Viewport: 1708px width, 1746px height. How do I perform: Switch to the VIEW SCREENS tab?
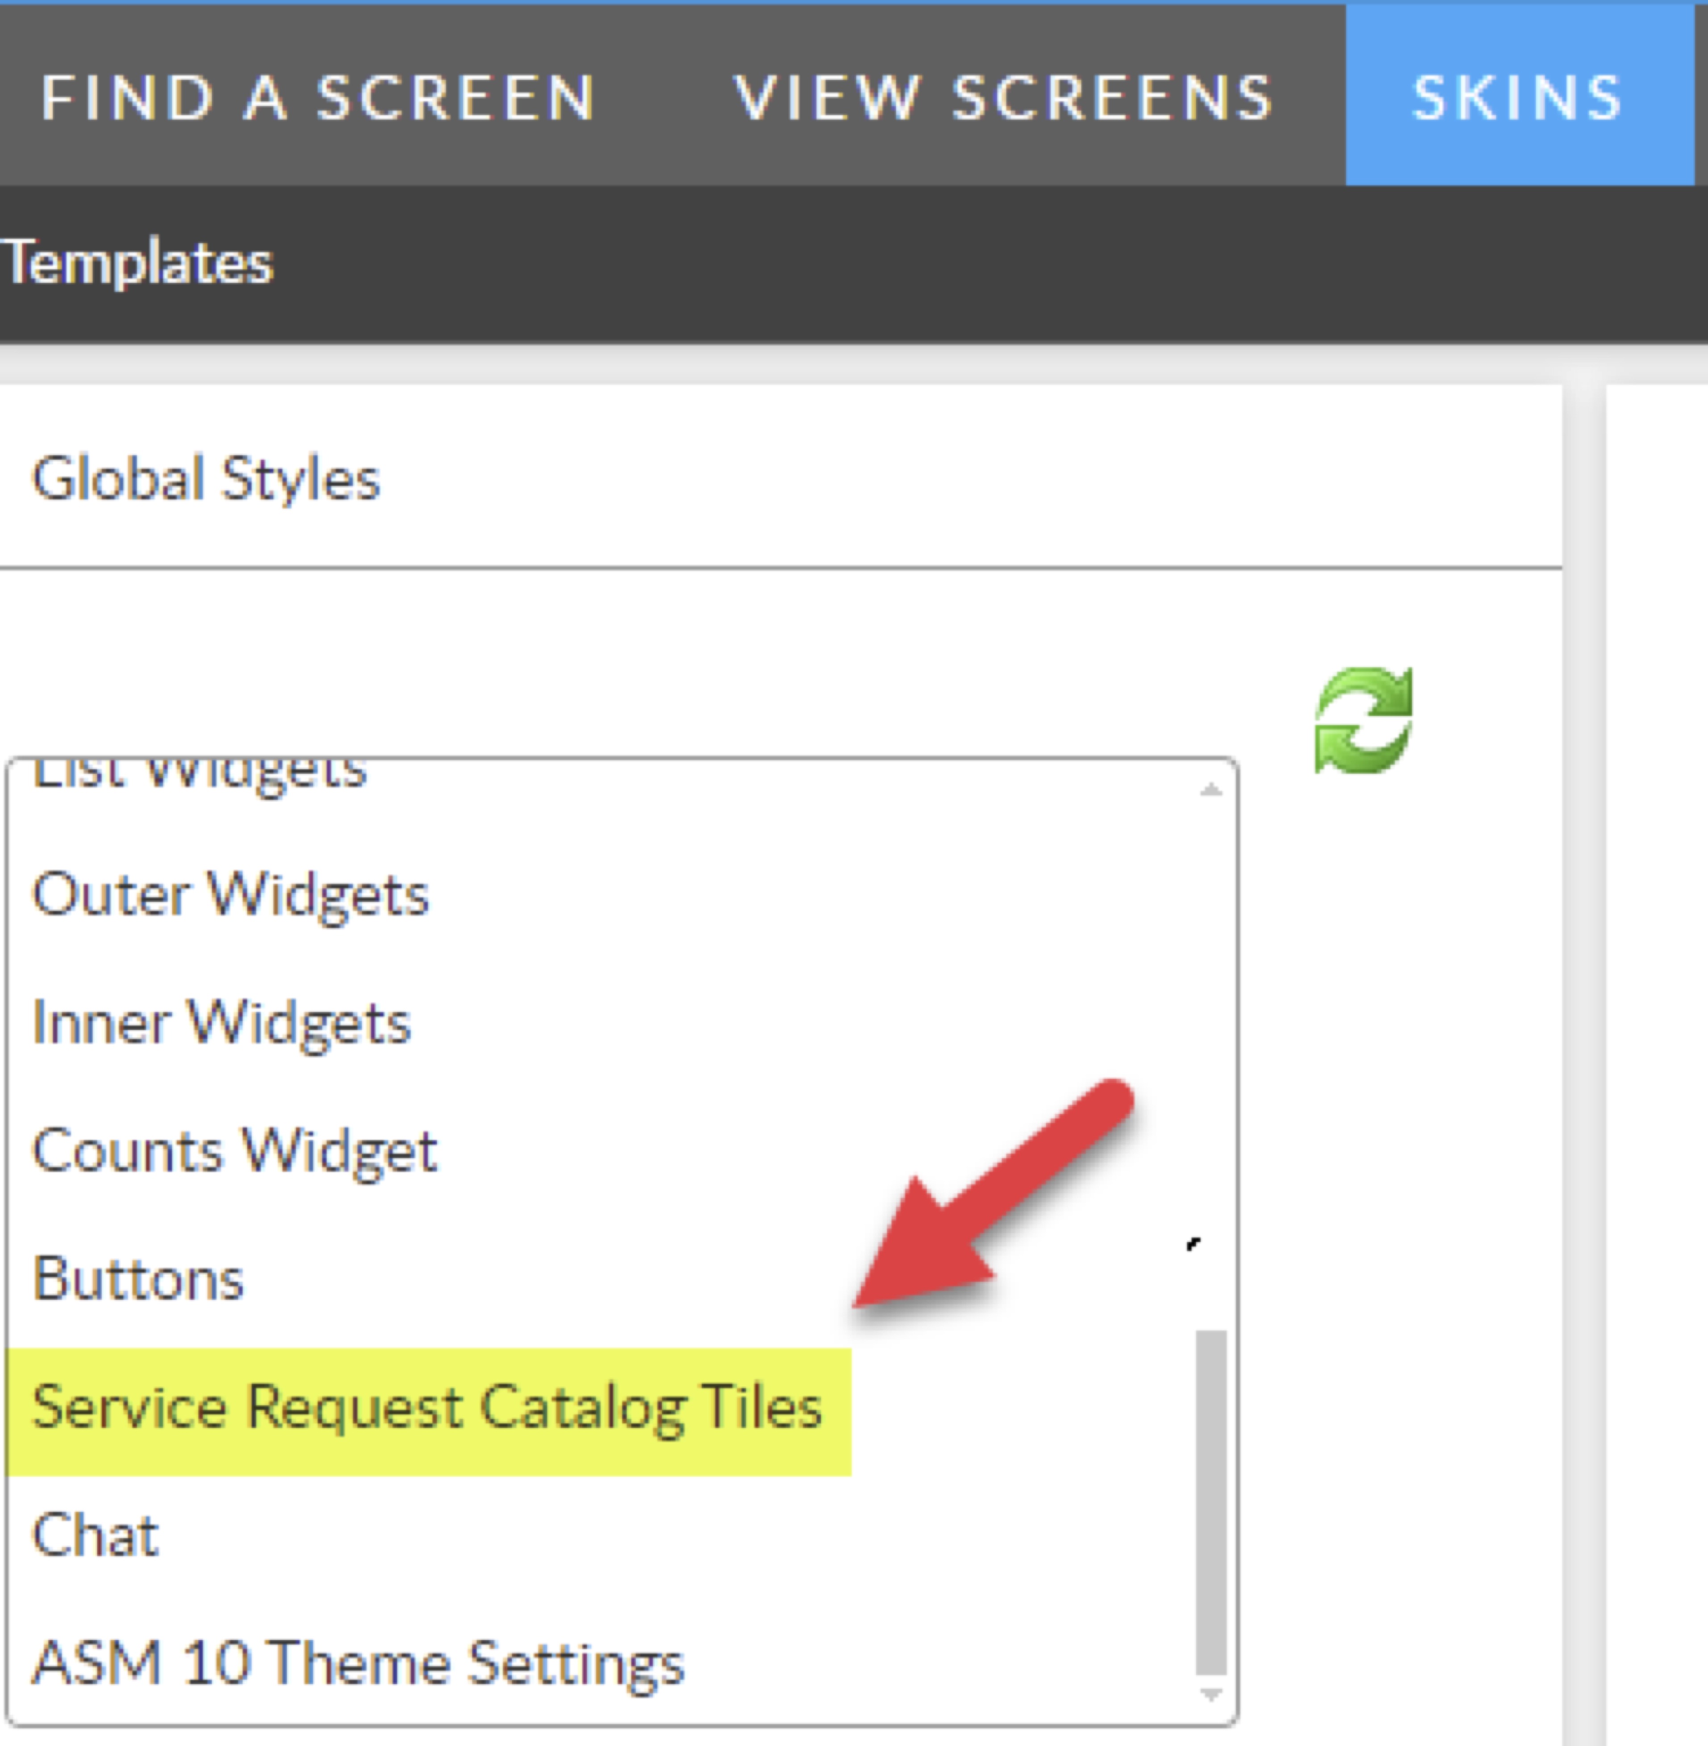coord(1004,97)
